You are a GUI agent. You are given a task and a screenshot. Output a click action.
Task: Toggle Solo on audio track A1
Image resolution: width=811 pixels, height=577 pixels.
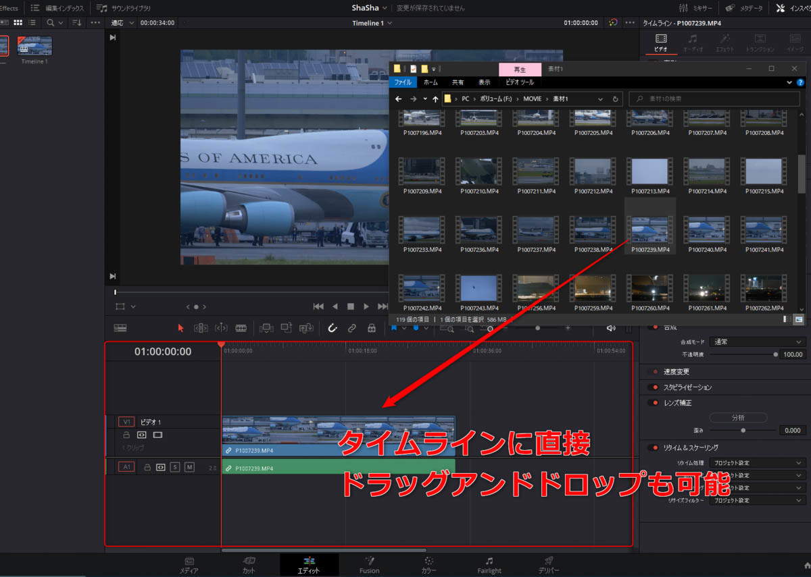pyautogui.click(x=175, y=467)
